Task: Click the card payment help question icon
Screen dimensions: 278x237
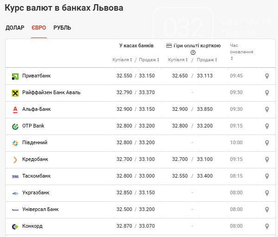Action: pyautogui.click(x=193, y=52)
